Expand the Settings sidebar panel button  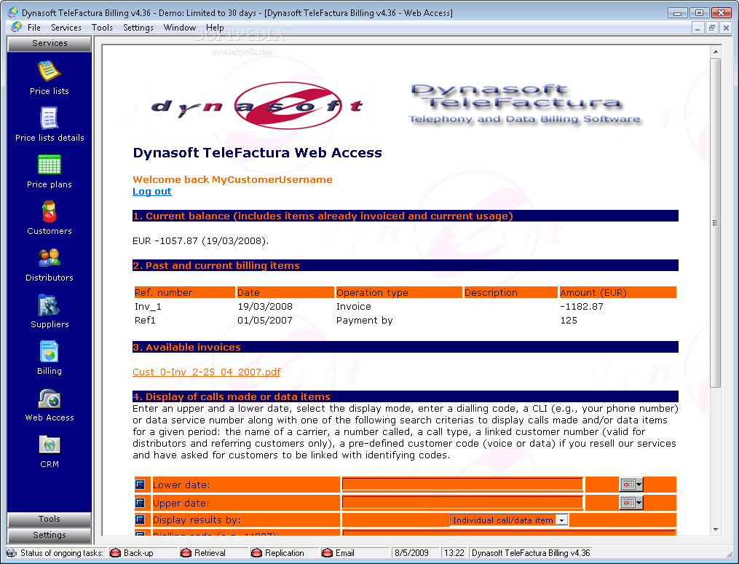(x=49, y=535)
